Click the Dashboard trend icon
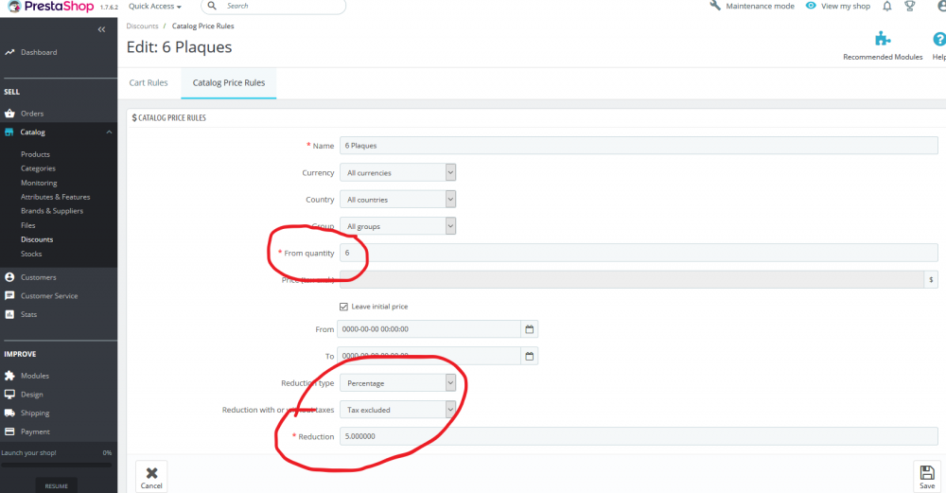Viewport: 946px width, 493px height. 9,52
